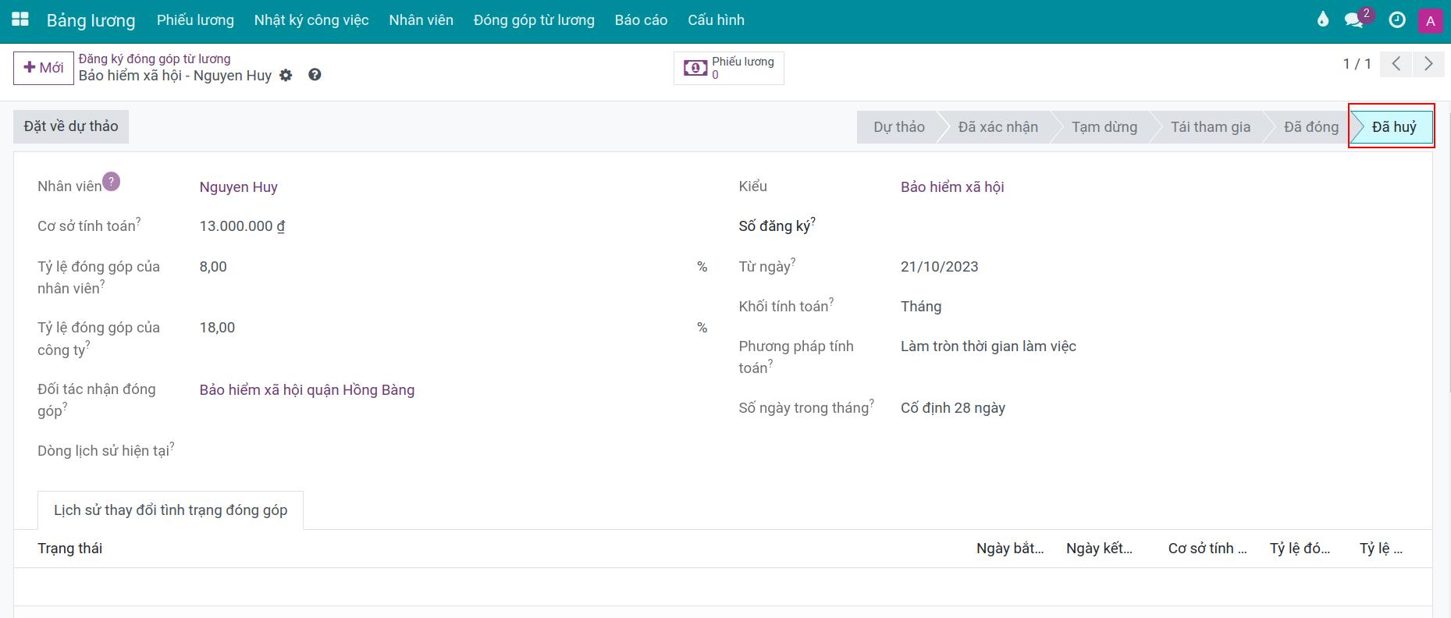Create new record with Mới button
The image size is (1451, 618).
(x=44, y=68)
